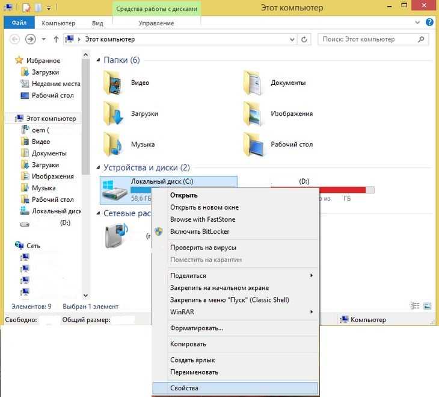The width and height of the screenshot is (439, 397).
Task: Collapse the Устройства и диски group
Action: pos(99,167)
